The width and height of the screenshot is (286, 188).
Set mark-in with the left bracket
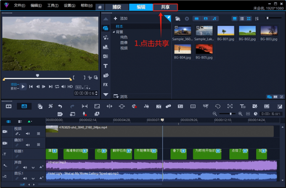(74, 77)
